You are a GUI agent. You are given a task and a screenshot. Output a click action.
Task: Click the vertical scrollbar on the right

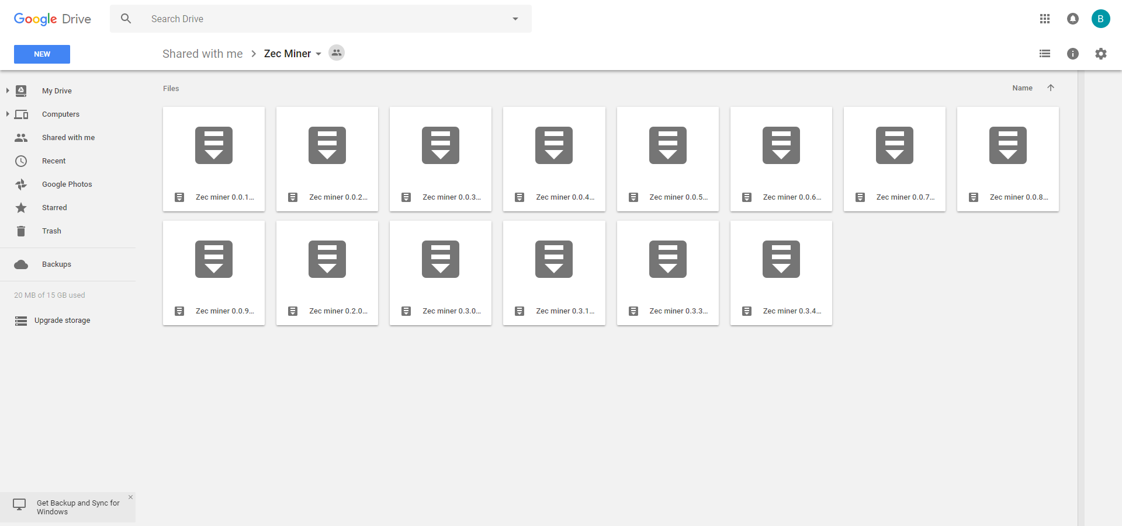point(1081,298)
